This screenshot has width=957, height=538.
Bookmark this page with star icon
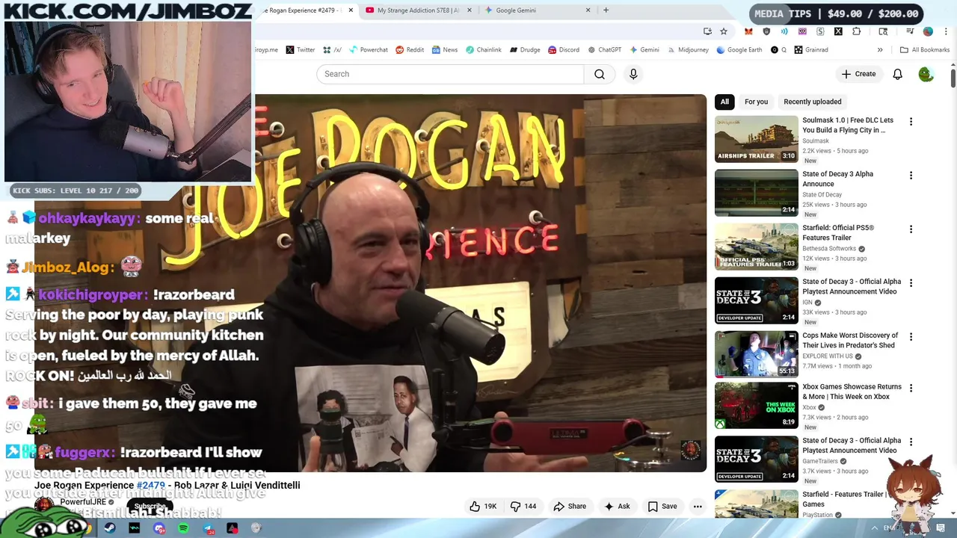click(724, 31)
